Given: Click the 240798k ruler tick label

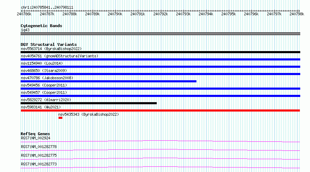Looking at the screenshot, I should pyautogui.click(x=297, y=14).
